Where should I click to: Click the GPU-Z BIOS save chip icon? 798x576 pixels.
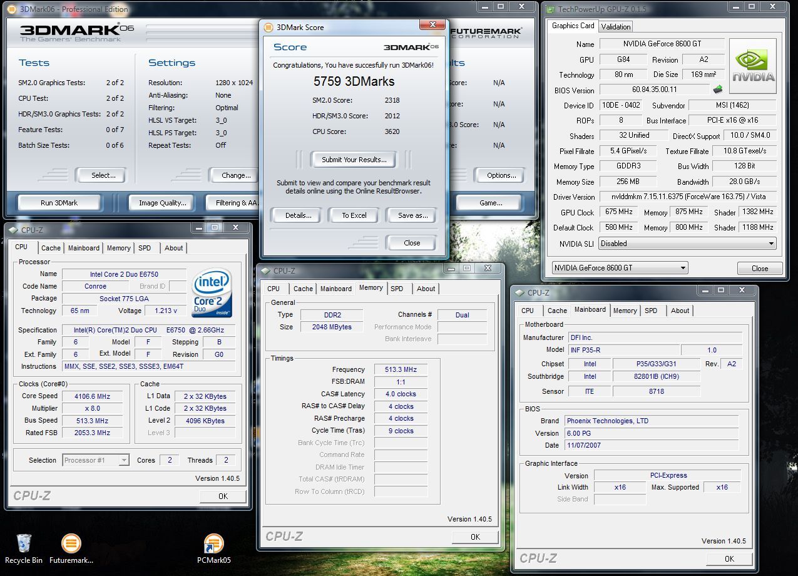717,90
